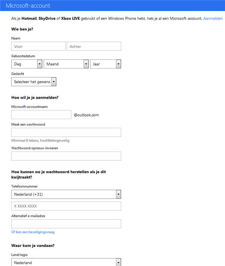This screenshot has height=266, width=225.
Task: Click the Alternatief e-mailadres input field
Action: click(x=66, y=224)
